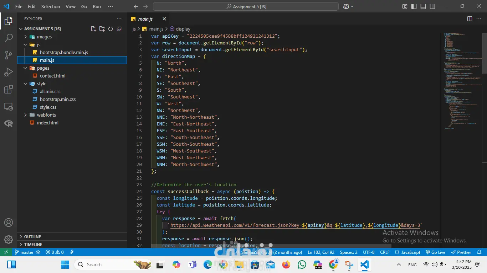Open the Extensions view
This screenshot has width=487, height=273.
[x=9, y=89]
